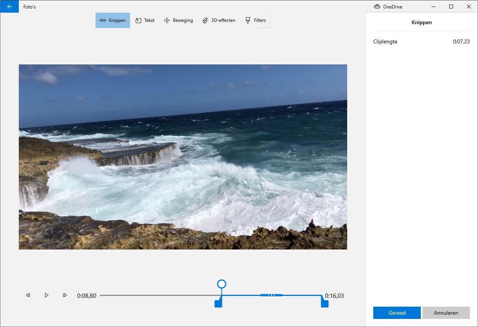
Task: Click the round playhead seek handle
Action: point(221,284)
